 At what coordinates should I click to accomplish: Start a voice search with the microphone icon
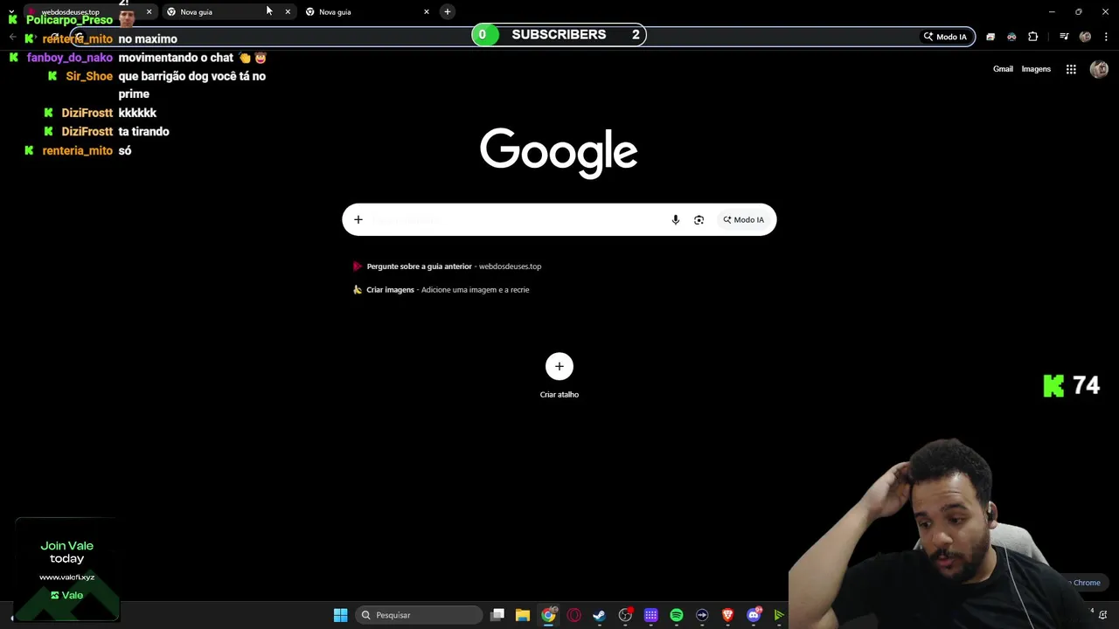pyautogui.click(x=675, y=220)
